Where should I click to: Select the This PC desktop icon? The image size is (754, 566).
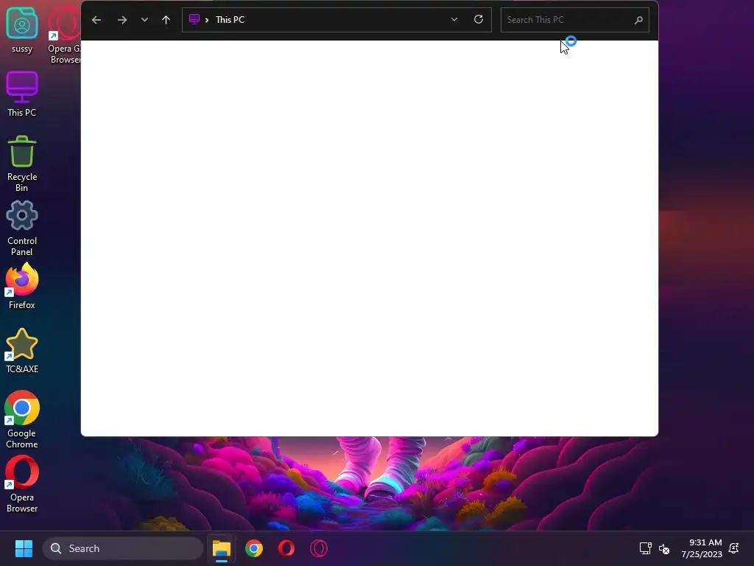pos(21,94)
